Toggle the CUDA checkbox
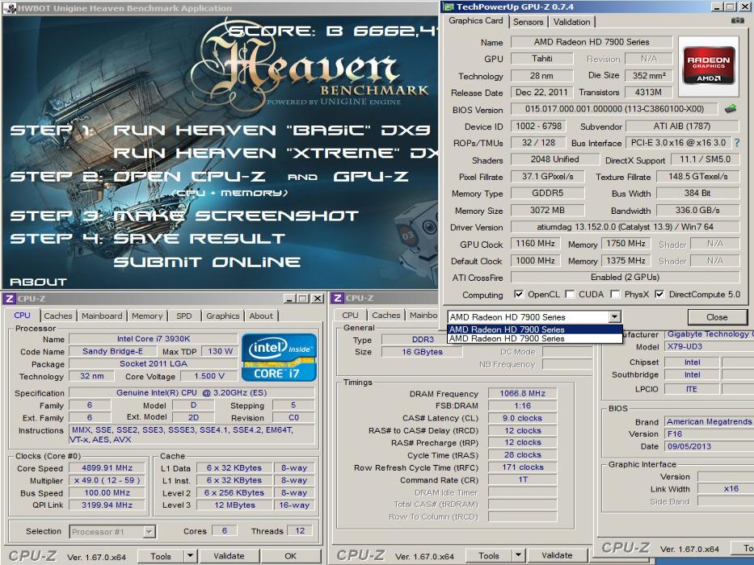 570,294
